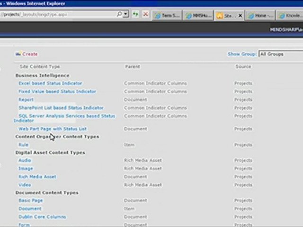The image size is (303, 227).
Task: Click the Content Organizer Content Types heading
Action: click(57, 137)
